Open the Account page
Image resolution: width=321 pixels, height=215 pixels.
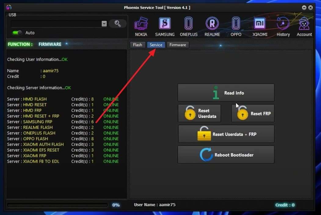click(304, 27)
